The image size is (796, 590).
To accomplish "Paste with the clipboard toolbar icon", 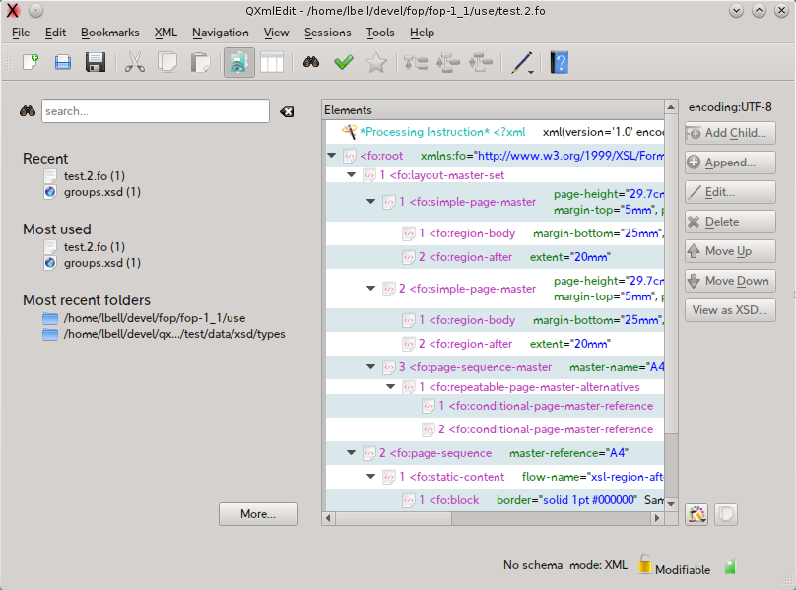I will point(201,62).
